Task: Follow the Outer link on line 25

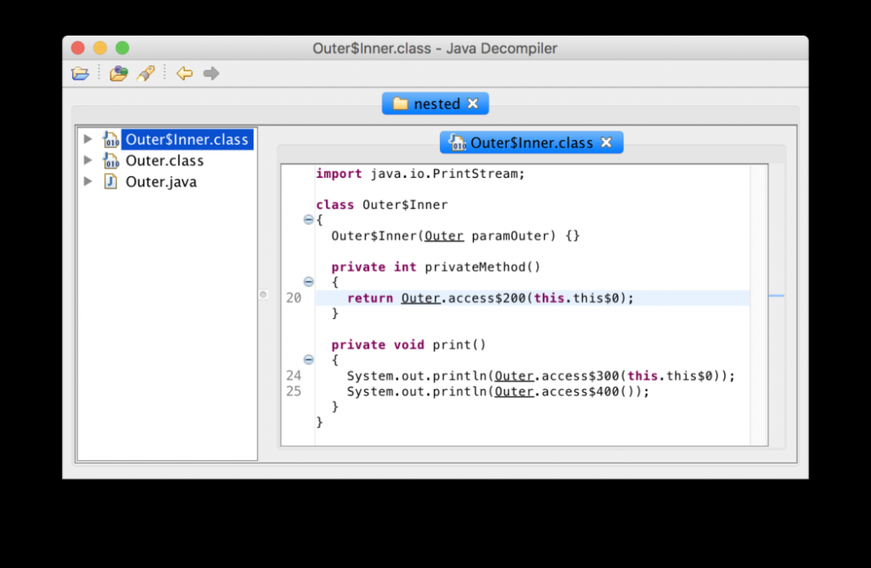Action: tap(514, 391)
